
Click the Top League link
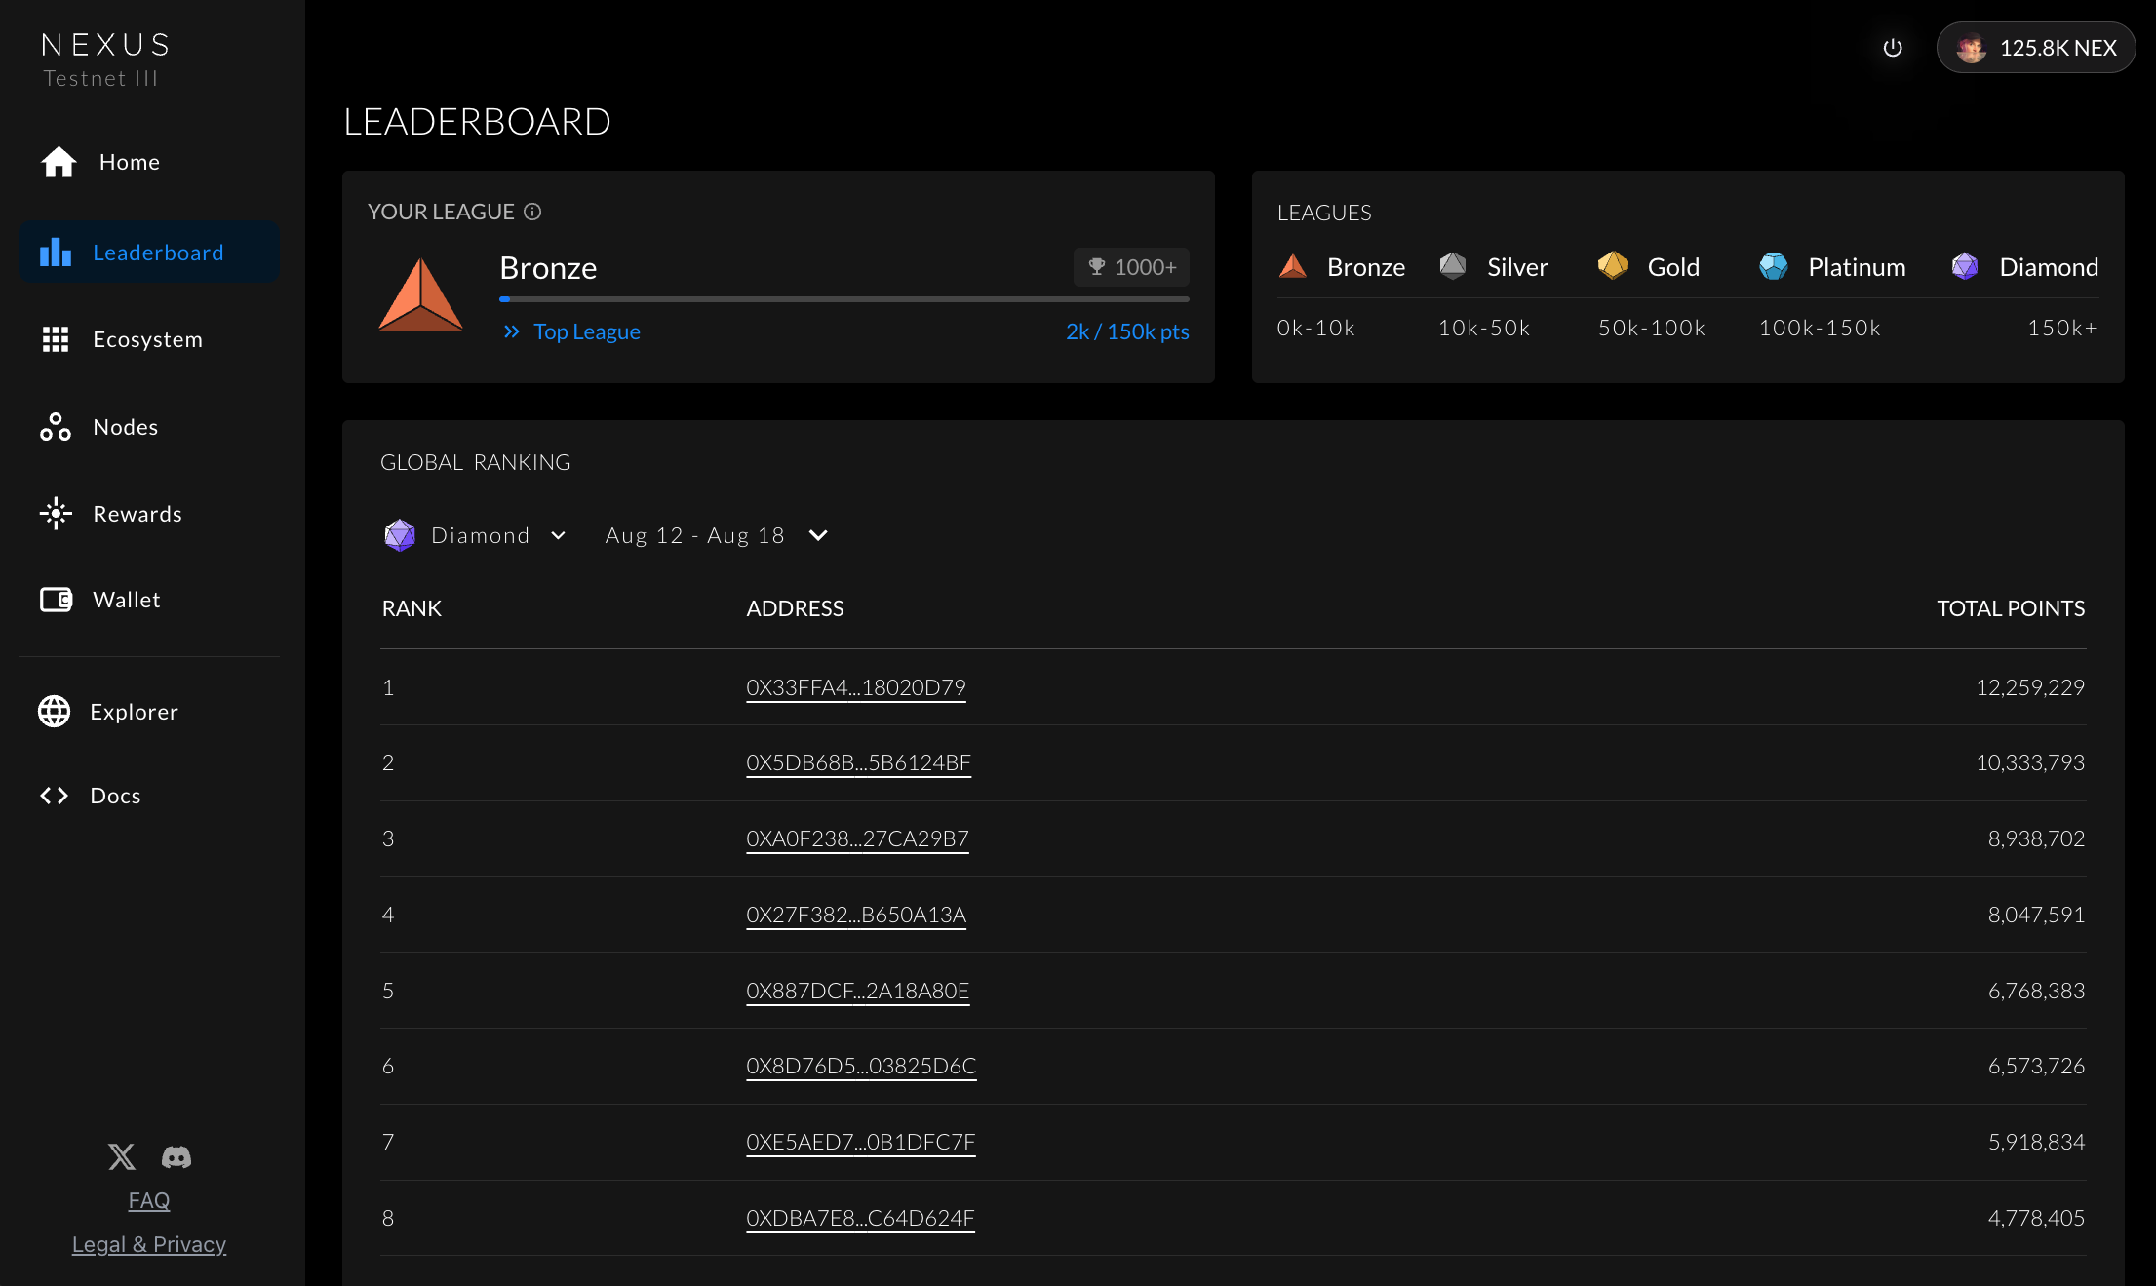[x=586, y=331]
